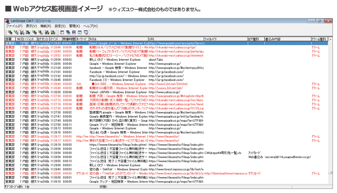Viewport: 337px width, 193px height.
Task: Open the ファイル(F) menu
Action: point(14,26)
